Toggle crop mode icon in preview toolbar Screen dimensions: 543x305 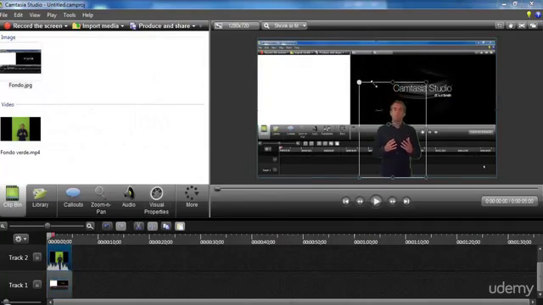click(x=500, y=25)
